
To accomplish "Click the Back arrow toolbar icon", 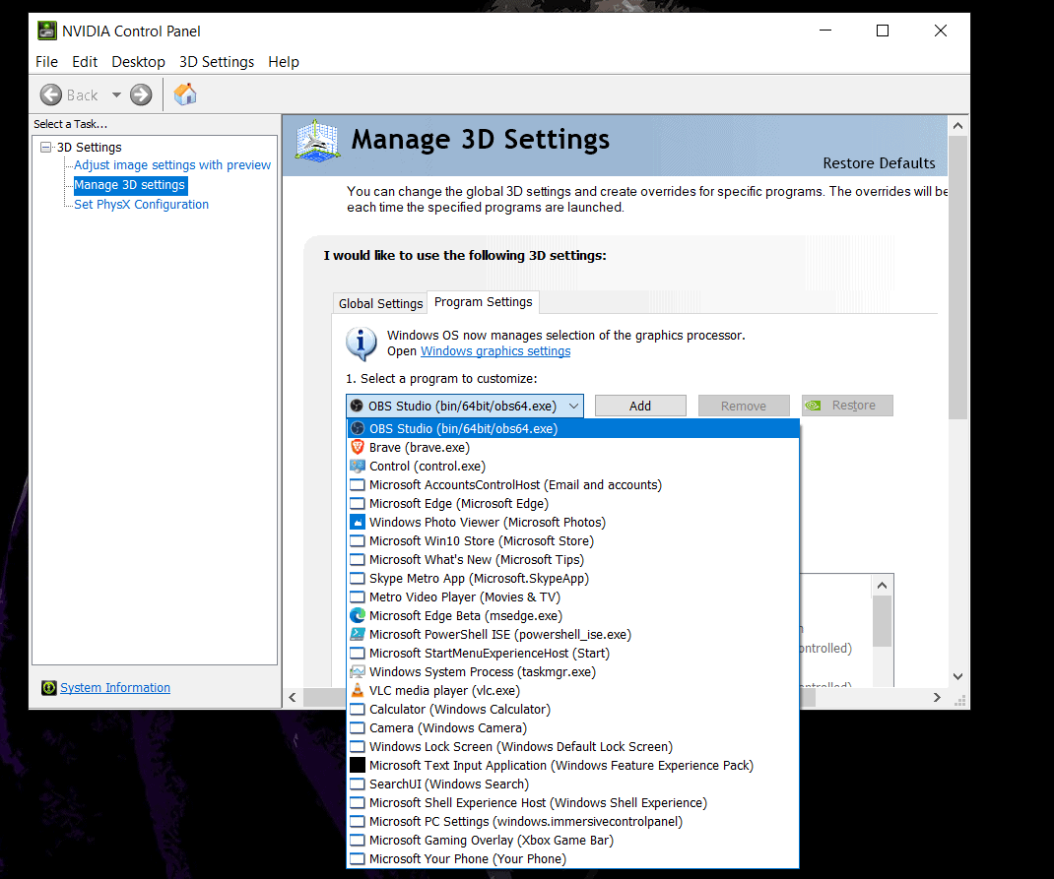I will (x=50, y=94).
